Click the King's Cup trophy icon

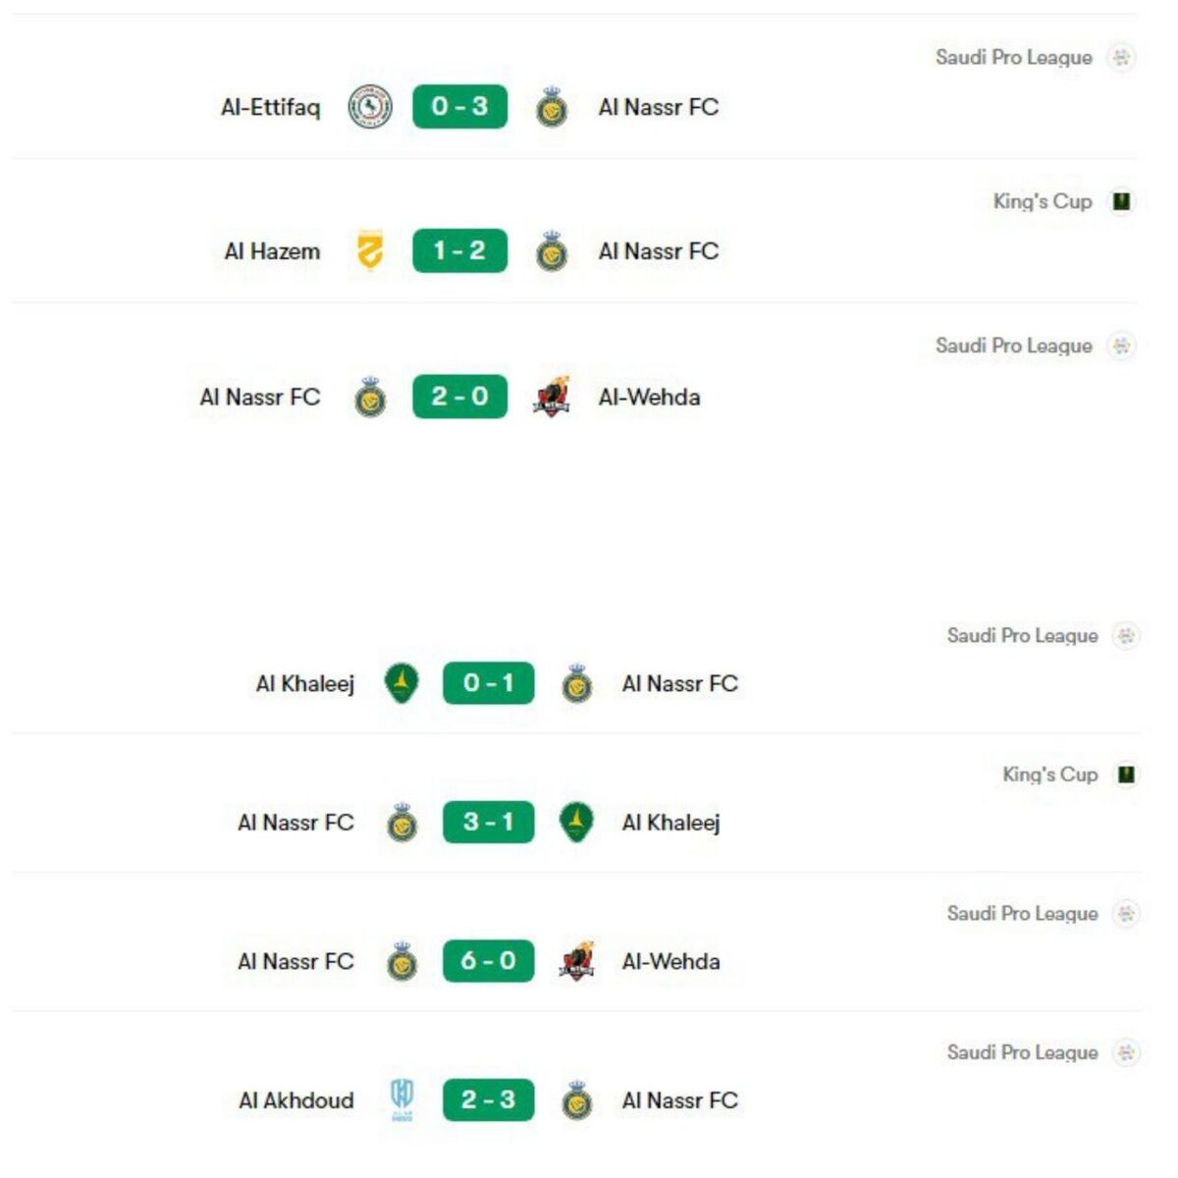click(1119, 200)
